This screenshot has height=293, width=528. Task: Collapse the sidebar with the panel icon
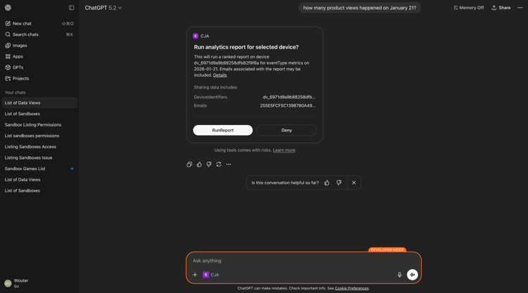coord(71,8)
